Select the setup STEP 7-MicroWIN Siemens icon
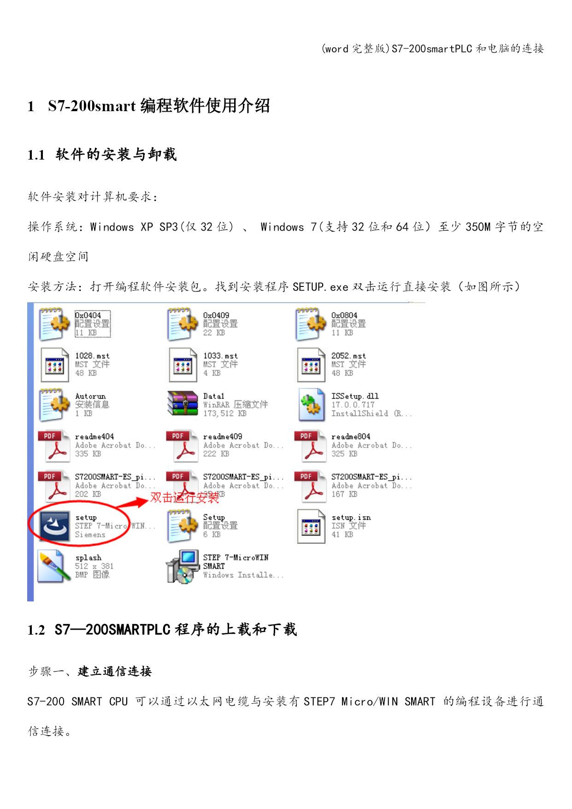The image size is (572, 809). pos(55,526)
